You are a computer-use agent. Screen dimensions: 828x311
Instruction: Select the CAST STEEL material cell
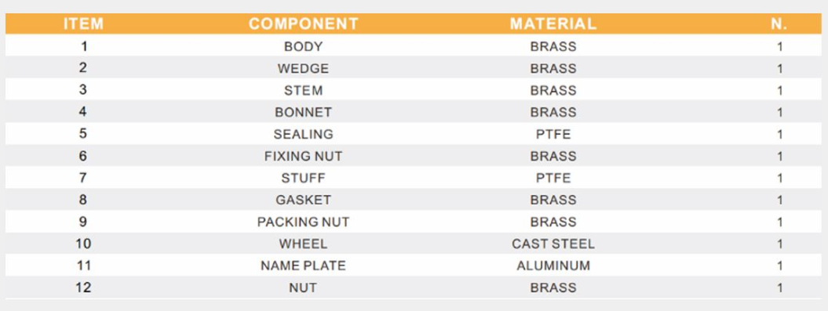[x=553, y=244]
